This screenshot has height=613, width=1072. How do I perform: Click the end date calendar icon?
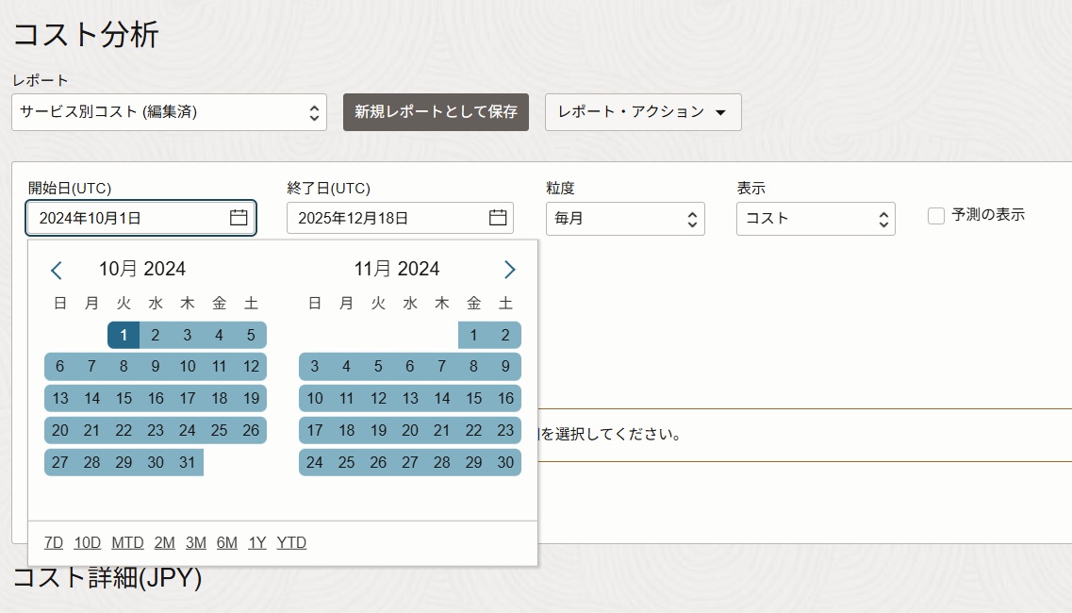[x=498, y=218]
